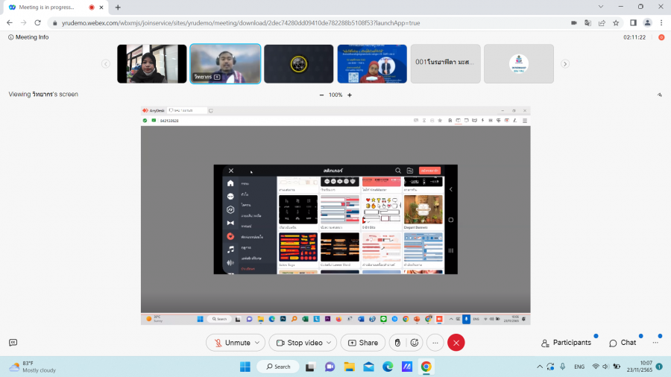Image resolution: width=671 pixels, height=377 pixels.
Task: Open the more options ellipsis in meeting controls
Action: (x=435, y=343)
